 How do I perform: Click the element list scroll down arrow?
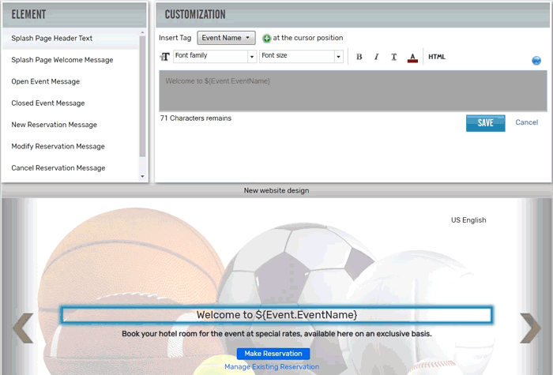point(142,177)
